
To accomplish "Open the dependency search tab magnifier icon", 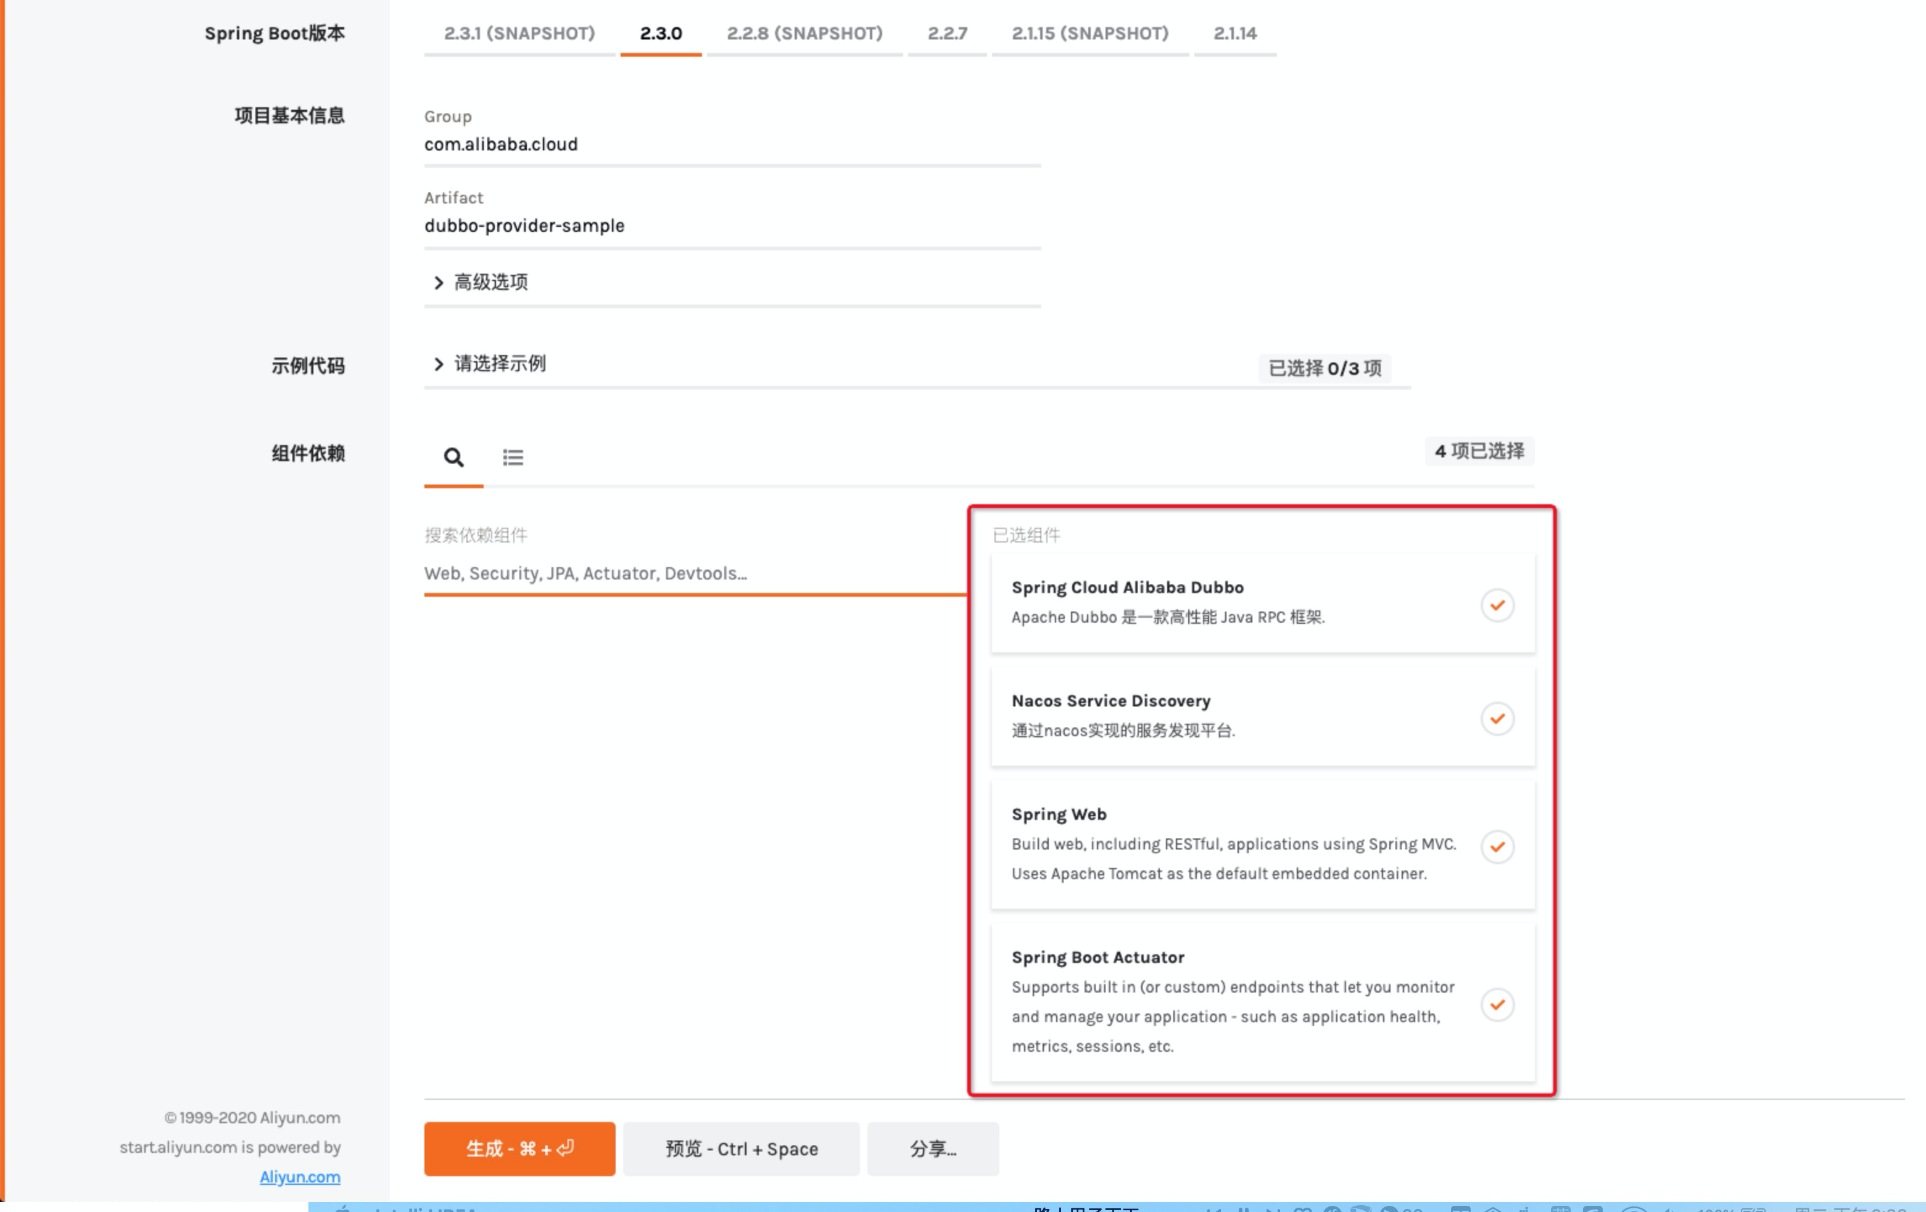I will (x=453, y=457).
